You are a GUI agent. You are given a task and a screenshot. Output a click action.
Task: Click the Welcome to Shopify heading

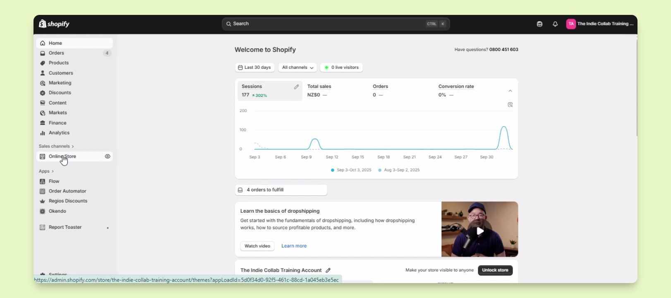265,50
